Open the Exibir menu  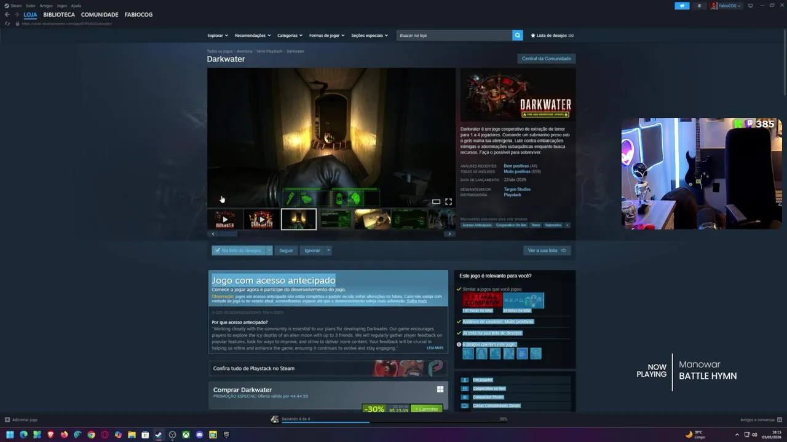(x=31, y=6)
